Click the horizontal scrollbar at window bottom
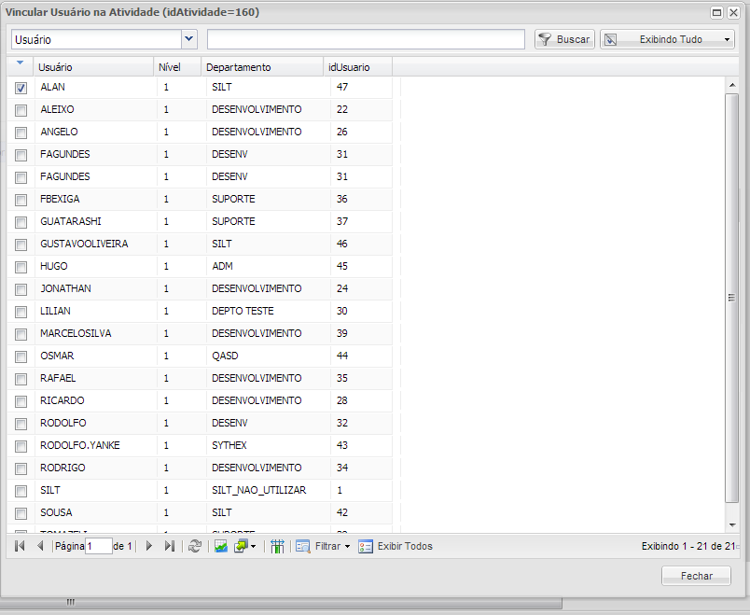This screenshot has width=750, height=615. point(282,602)
